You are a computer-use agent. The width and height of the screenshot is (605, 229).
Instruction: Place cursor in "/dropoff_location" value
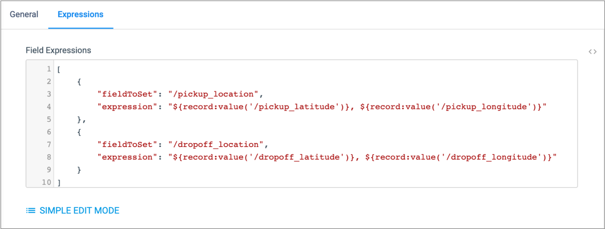218,145
